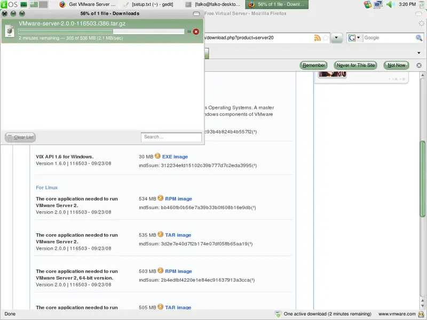Click www.vmware.com in the status bar

click(x=397, y=314)
